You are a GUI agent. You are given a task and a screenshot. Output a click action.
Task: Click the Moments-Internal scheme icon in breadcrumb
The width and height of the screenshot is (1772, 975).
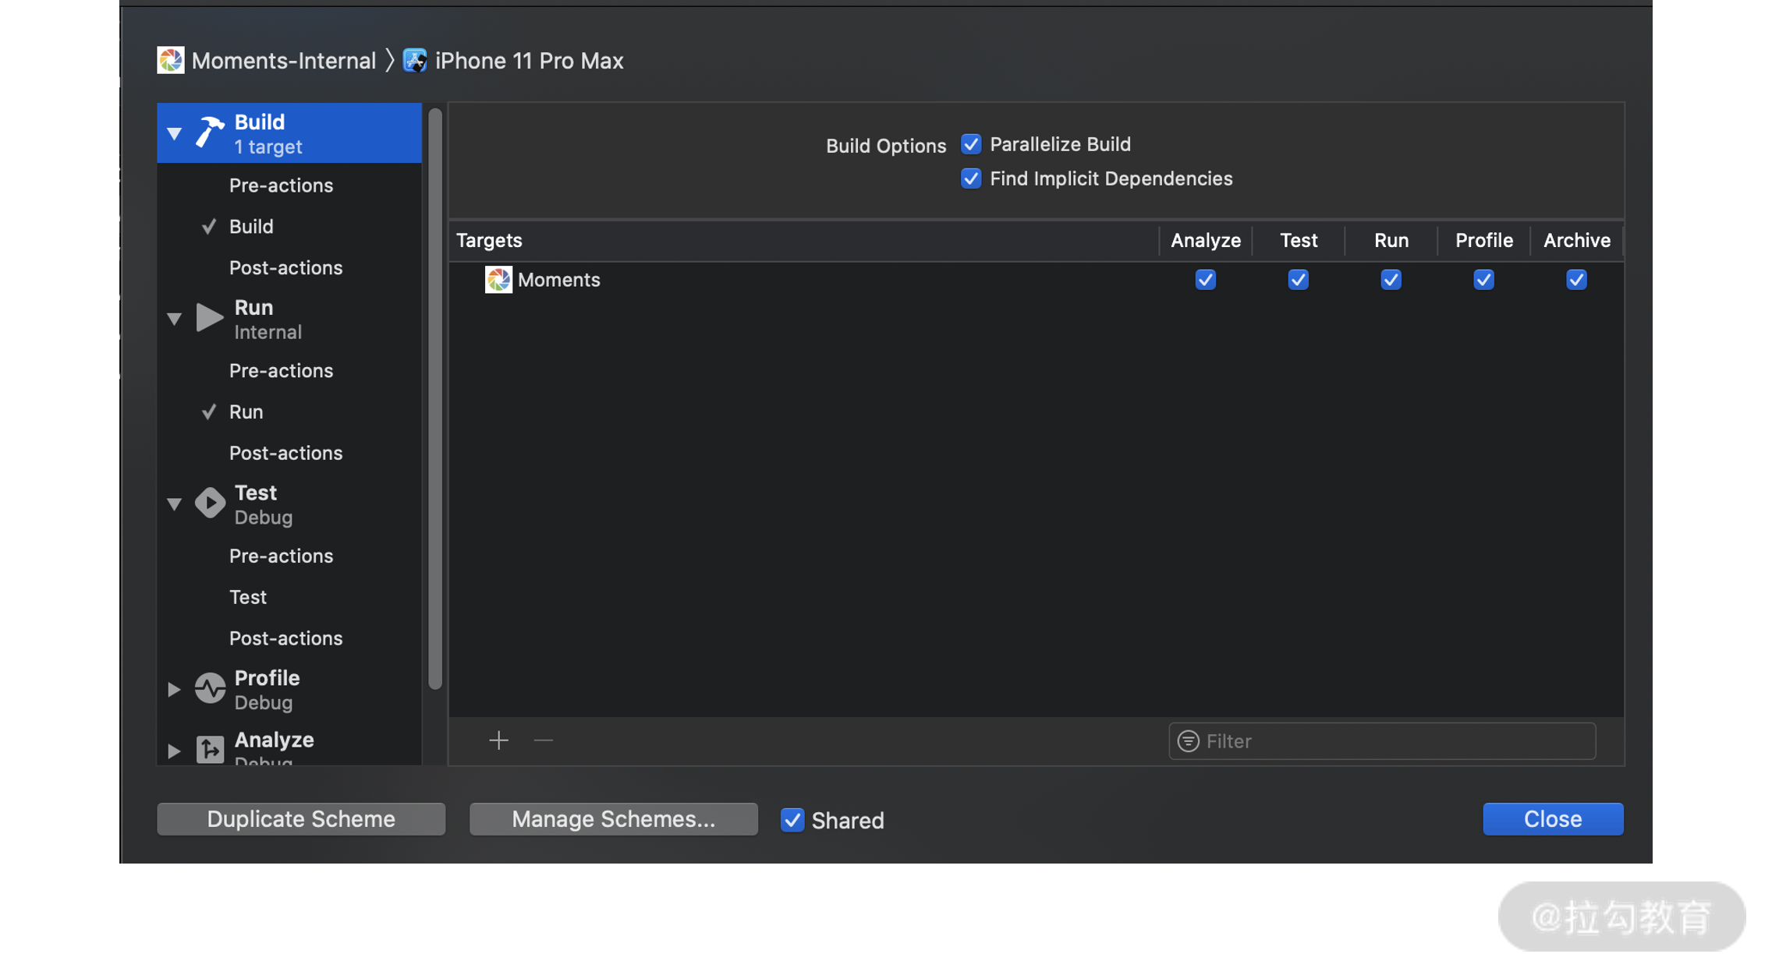click(170, 60)
